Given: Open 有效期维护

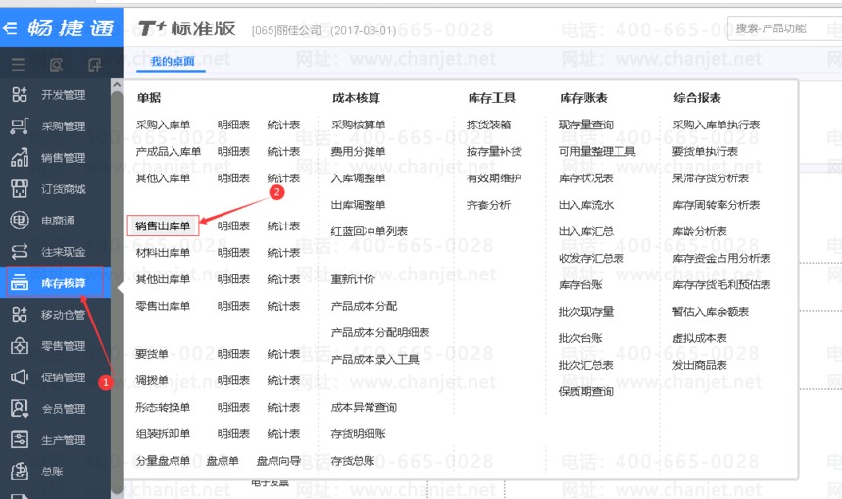Looking at the screenshot, I should click(x=494, y=177).
